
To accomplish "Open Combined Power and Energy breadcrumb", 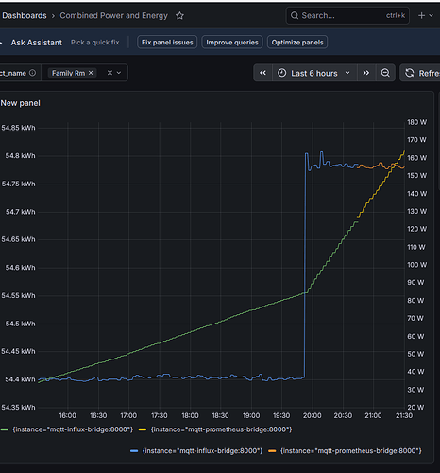I will pyautogui.click(x=113, y=16).
